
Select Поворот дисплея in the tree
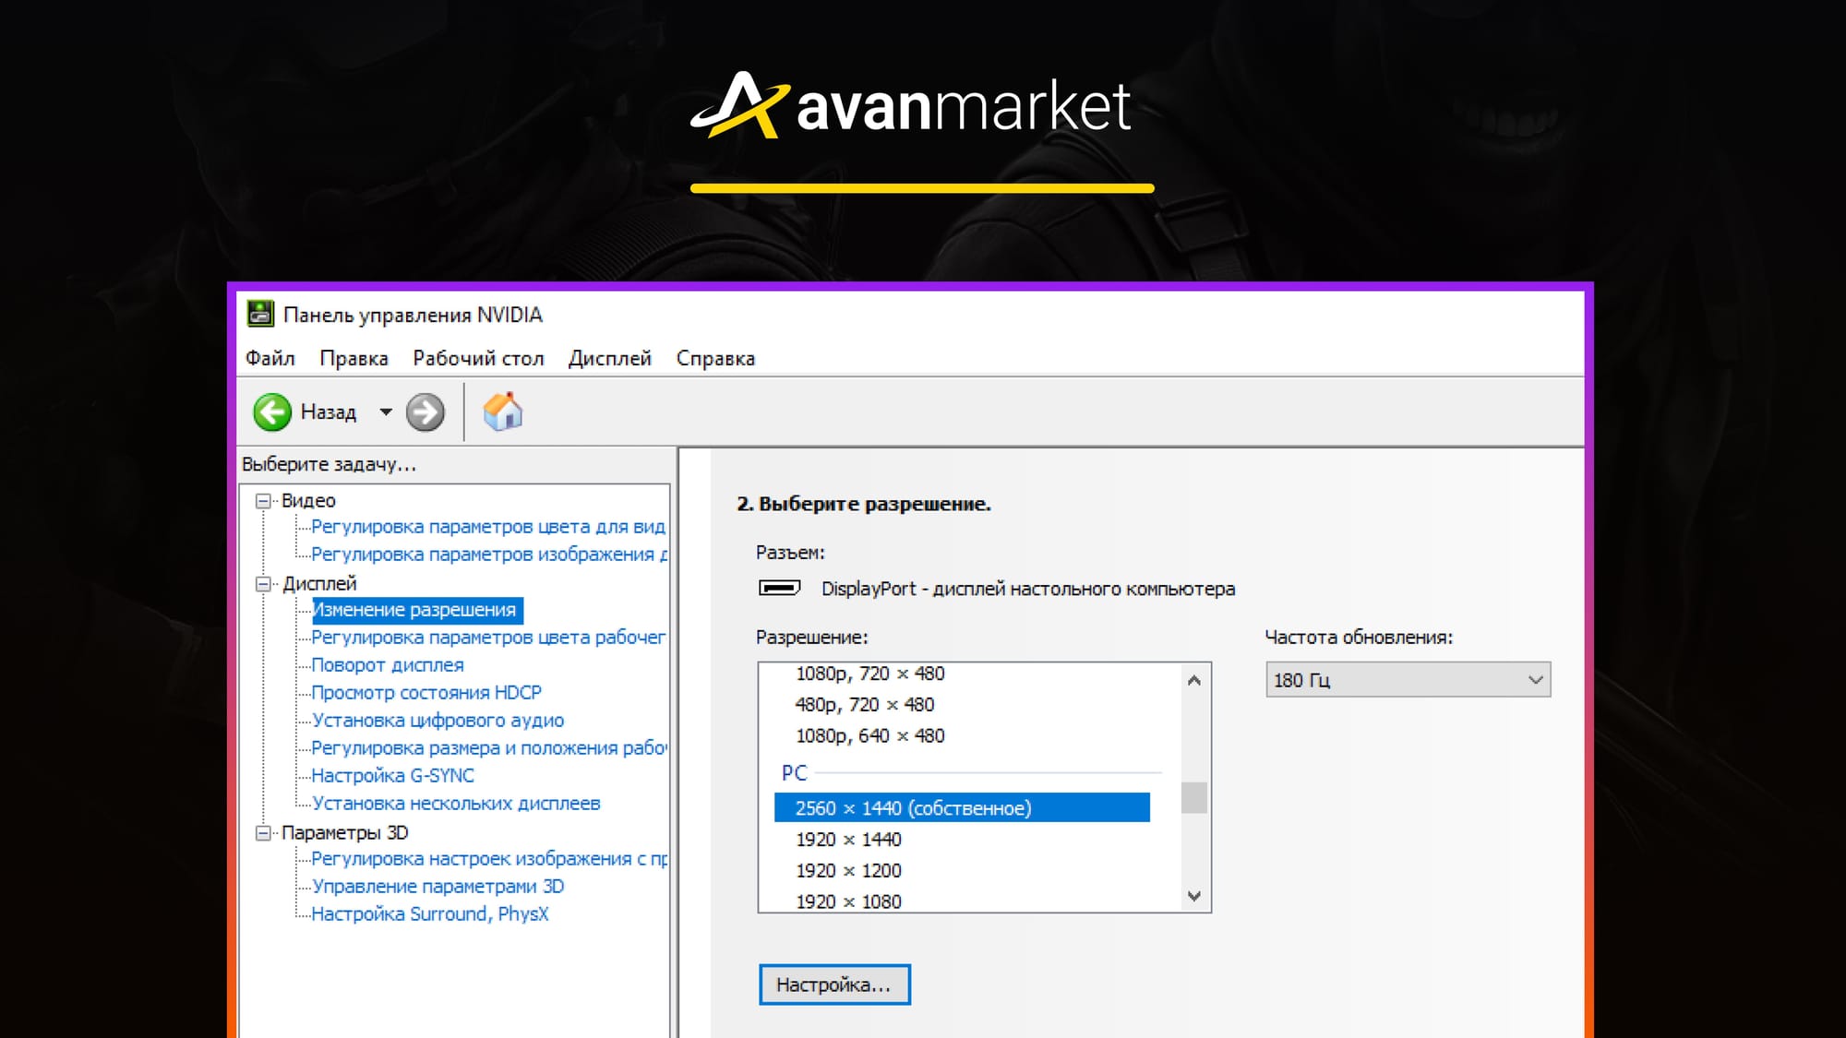[387, 665]
